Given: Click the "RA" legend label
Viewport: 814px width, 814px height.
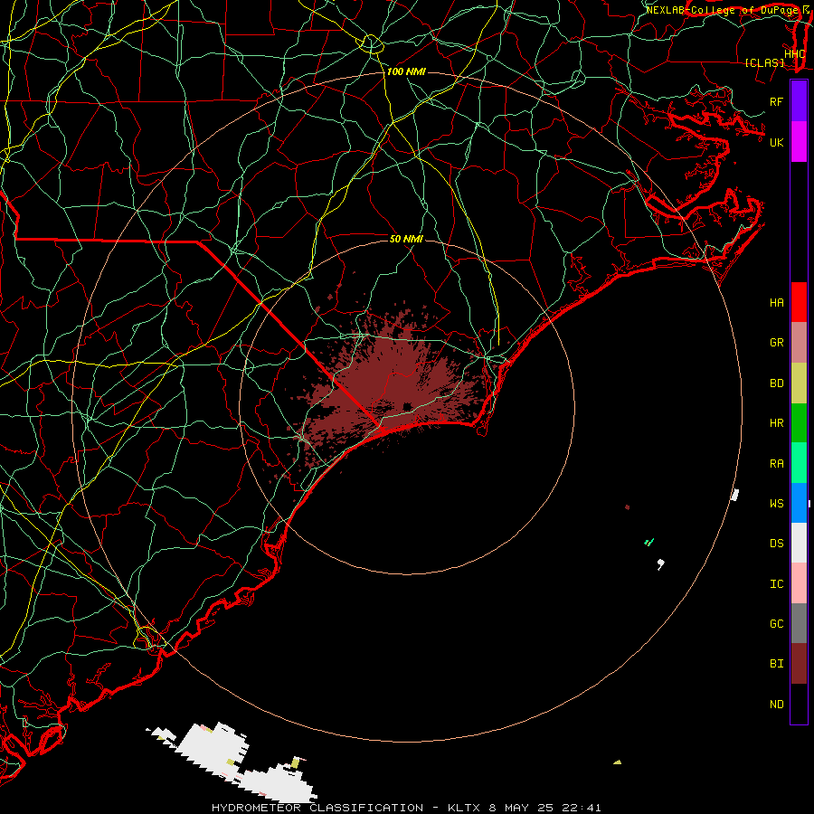Looking at the screenshot, I should (x=776, y=463).
